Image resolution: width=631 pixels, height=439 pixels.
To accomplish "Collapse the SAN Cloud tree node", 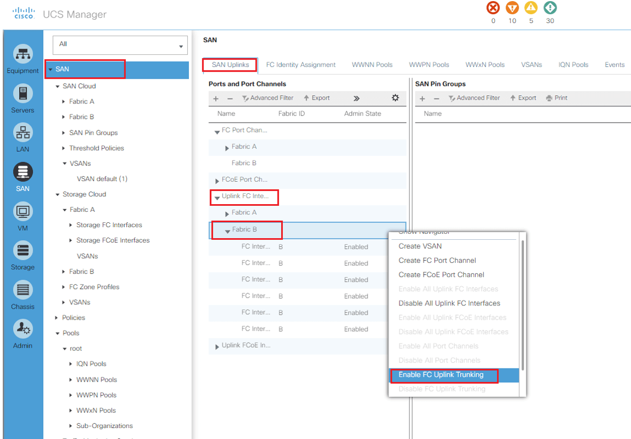I will click(57, 86).
